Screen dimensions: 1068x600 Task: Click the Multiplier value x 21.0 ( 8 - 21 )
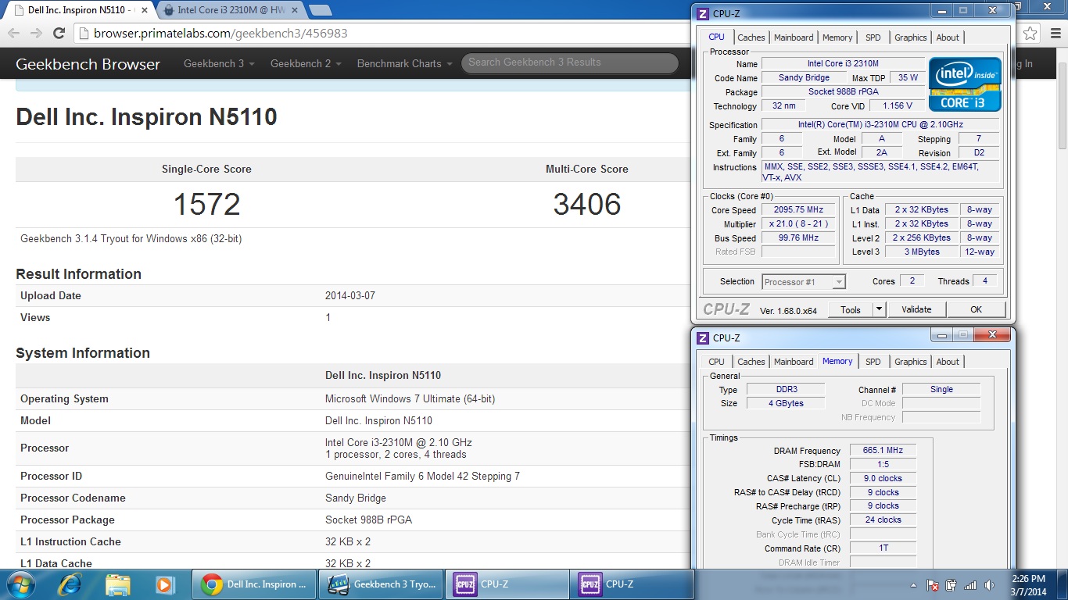click(x=798, y=224)
